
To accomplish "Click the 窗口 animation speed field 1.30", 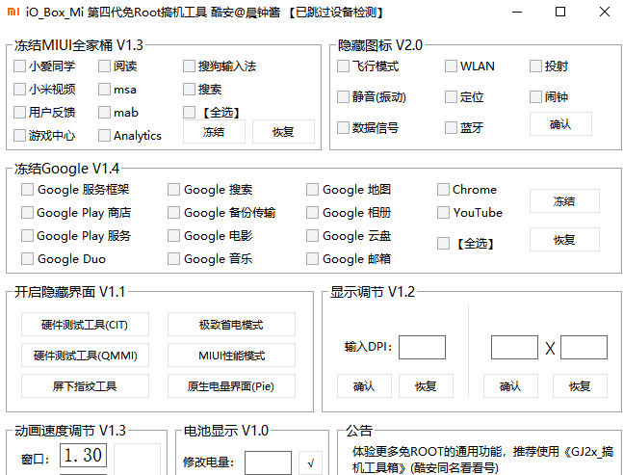I will point(83,455).
